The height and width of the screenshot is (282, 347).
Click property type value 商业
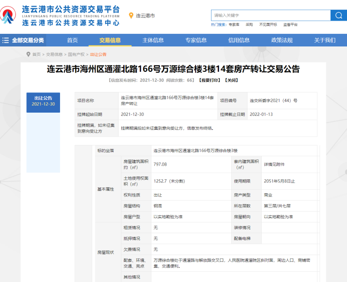click(268, 195)
